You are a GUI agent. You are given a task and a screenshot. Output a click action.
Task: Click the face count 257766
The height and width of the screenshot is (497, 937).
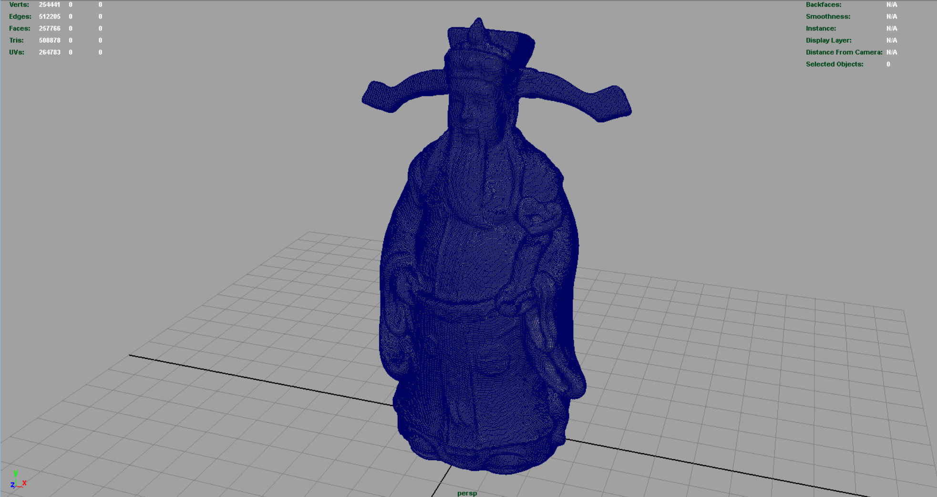(x=50, y=29)
